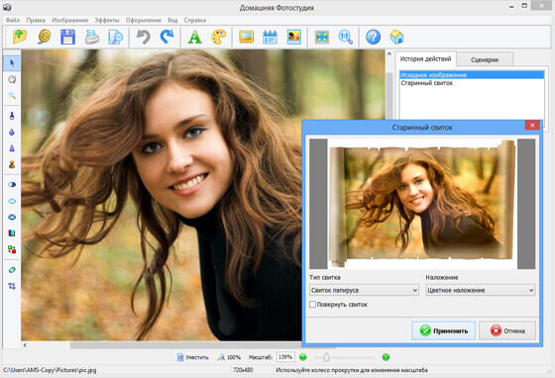Select the arrow pointer tool

click(x=12, y=63)
